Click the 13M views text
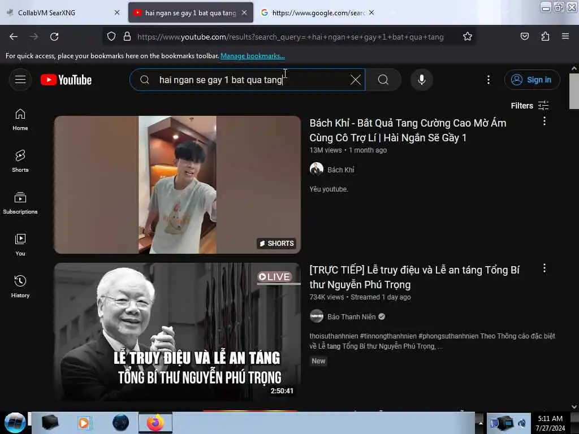 click(326, 150)
